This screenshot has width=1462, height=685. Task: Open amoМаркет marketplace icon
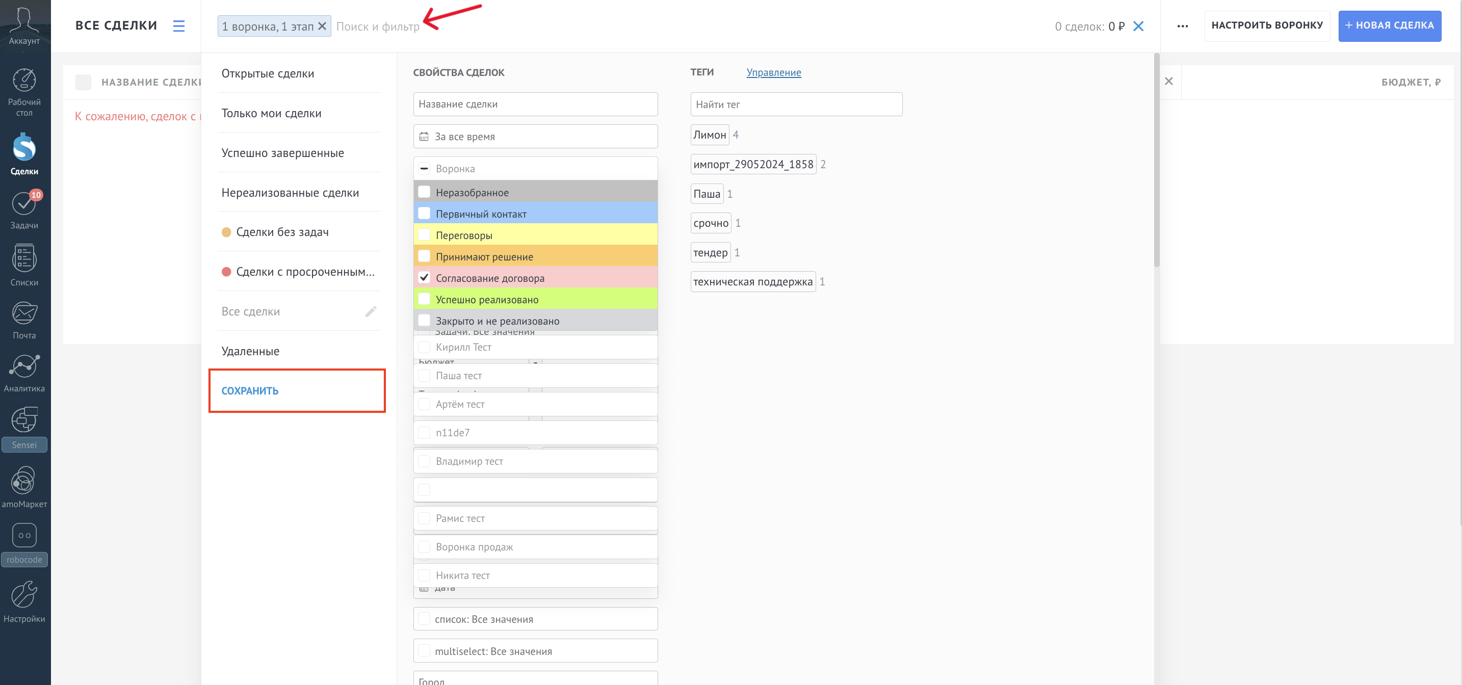[24, 480]
